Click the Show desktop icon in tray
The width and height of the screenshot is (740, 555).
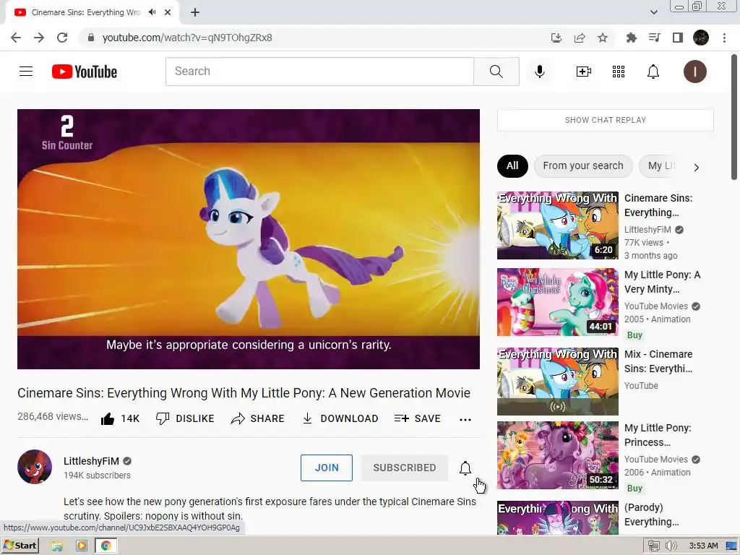tap(732, 546)
